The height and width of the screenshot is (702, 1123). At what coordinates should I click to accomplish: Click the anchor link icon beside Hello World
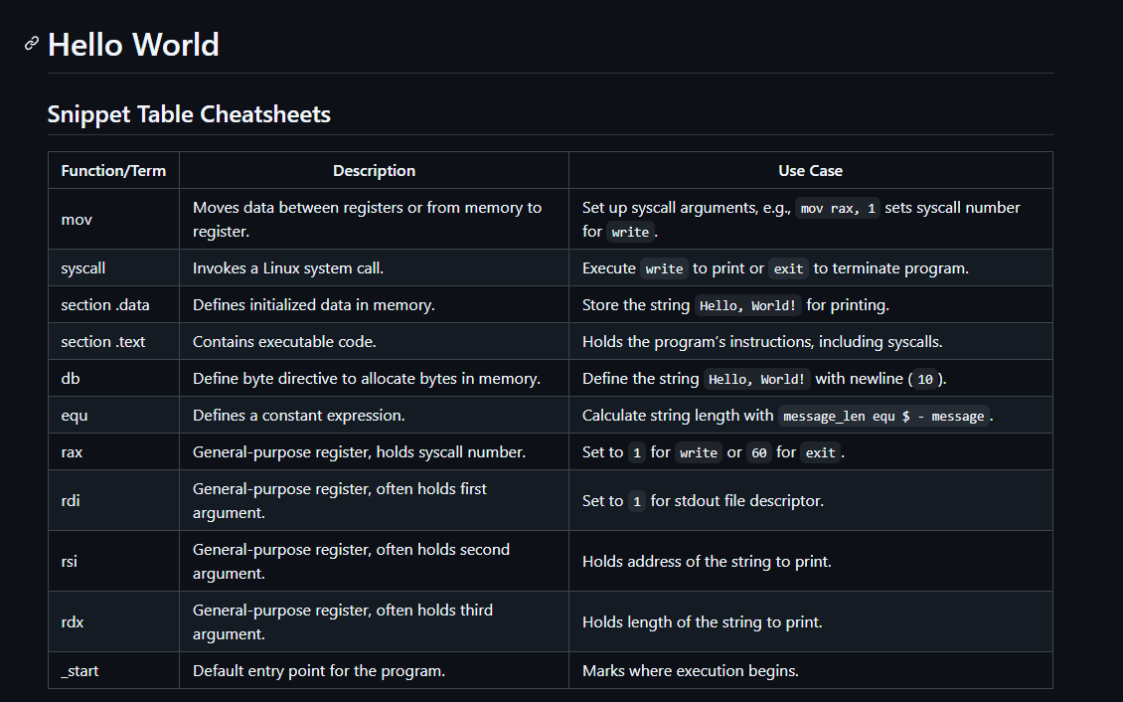pos(32,44)
